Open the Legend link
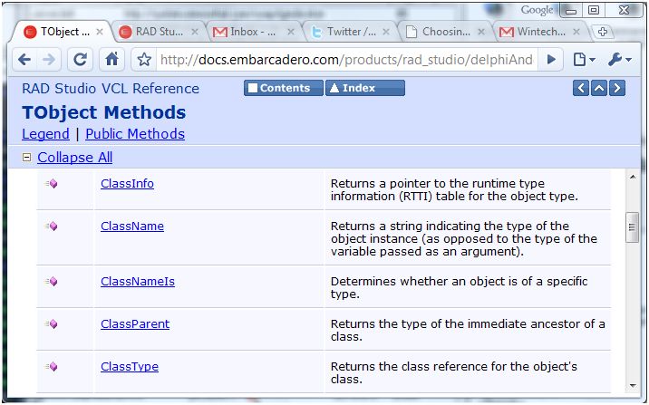Viewport: 649px width, 405px height. [x=45, y=134]
